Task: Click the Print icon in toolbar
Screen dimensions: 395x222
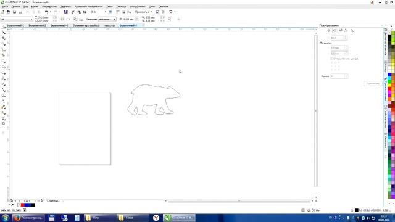Action: [x=20, y=12]
